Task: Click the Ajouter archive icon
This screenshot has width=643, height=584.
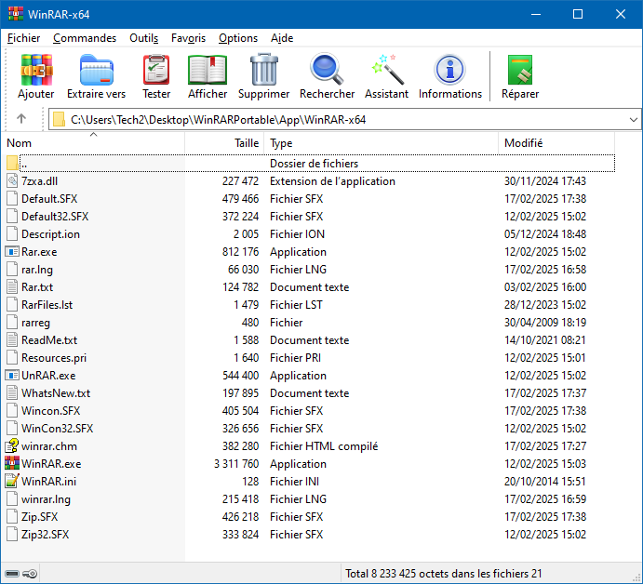Action: (36, 70)
